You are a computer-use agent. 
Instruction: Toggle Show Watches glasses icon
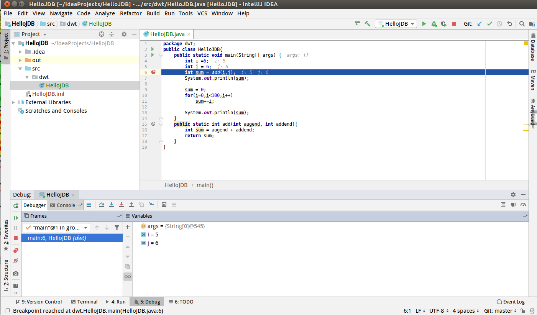pos(128,277)
